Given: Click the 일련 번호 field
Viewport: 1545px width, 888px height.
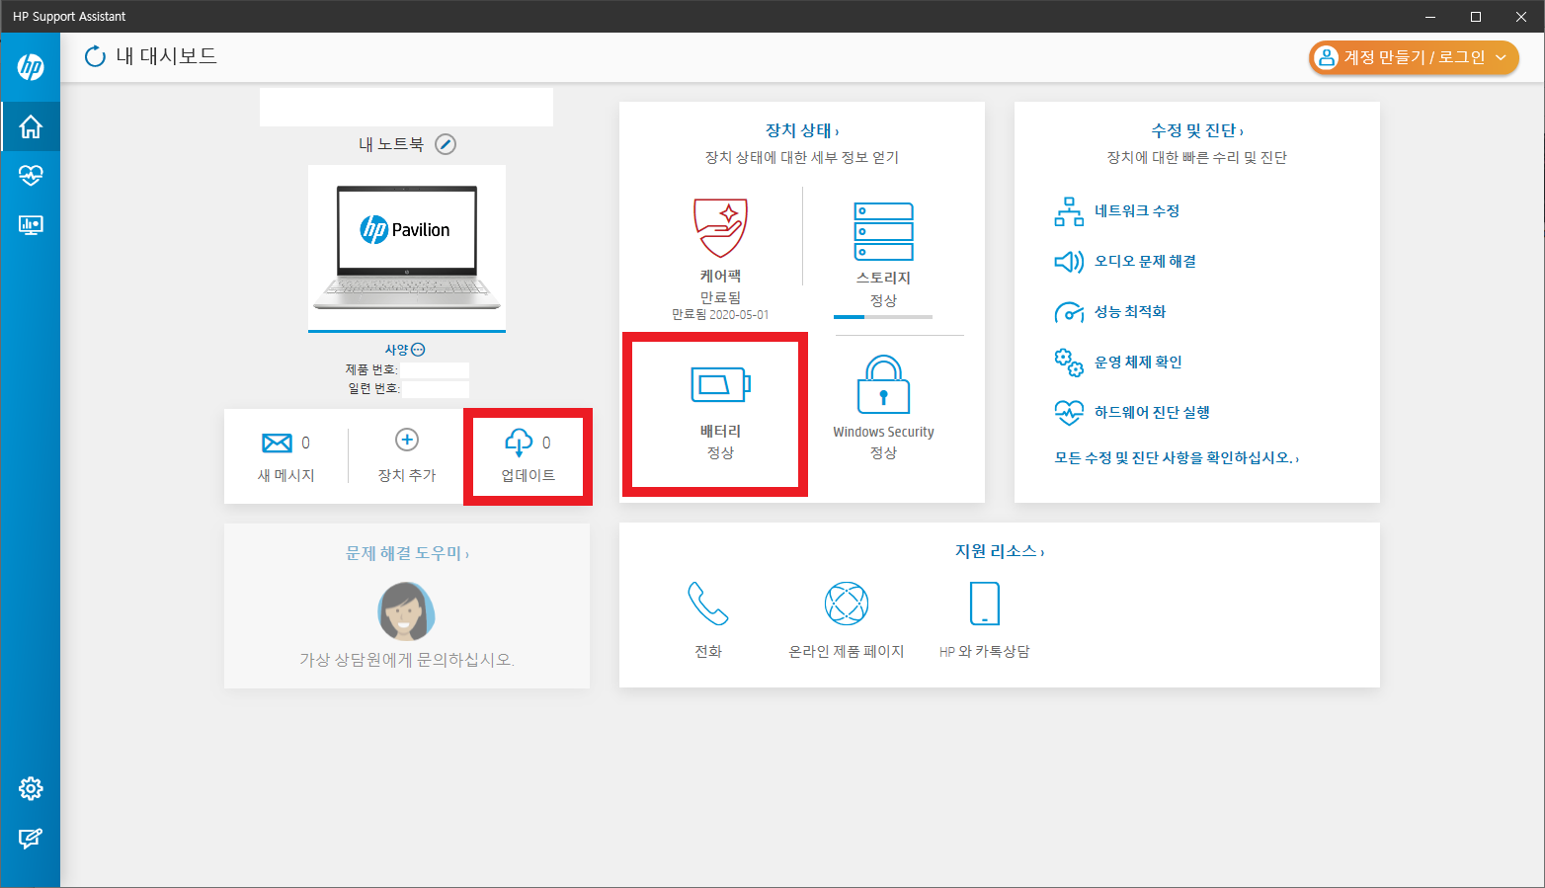Looking at the screenshot, I should [436, 389].
